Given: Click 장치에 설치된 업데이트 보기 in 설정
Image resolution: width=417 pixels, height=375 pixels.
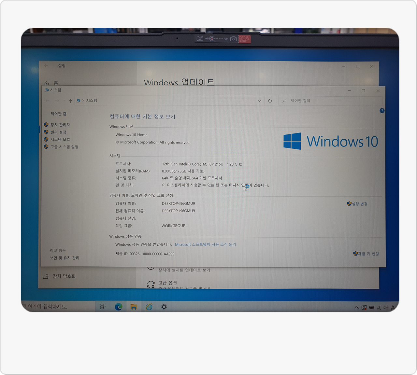Looking at the screenshot, I should [184, 270].
